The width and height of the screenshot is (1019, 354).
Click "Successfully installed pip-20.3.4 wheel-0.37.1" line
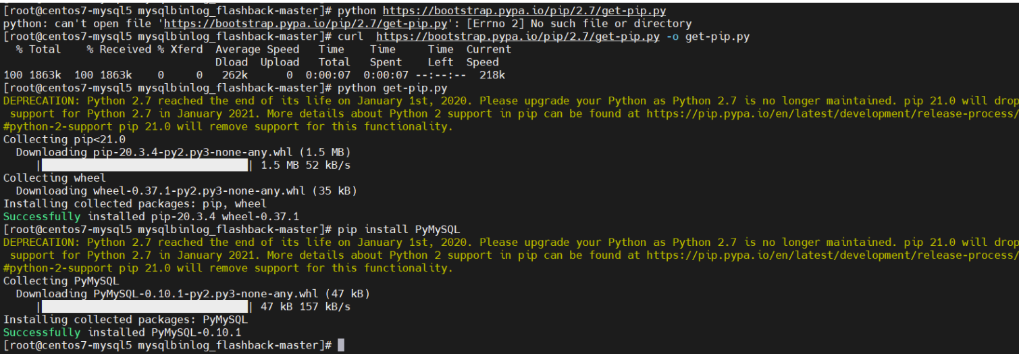[151, 217]
